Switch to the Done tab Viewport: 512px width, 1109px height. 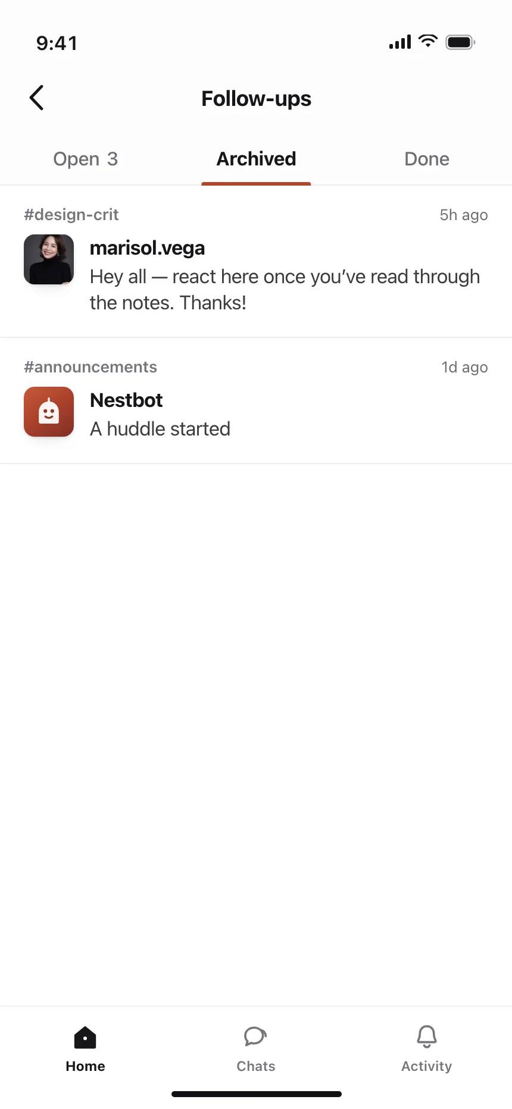pos(427,159)
